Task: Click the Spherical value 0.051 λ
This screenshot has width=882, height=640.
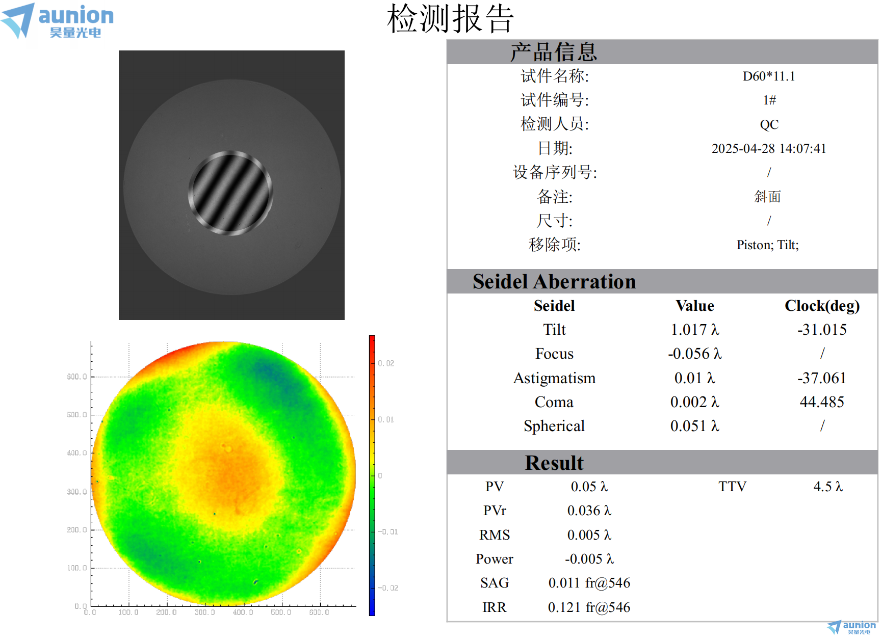Action: click(695, 426)
